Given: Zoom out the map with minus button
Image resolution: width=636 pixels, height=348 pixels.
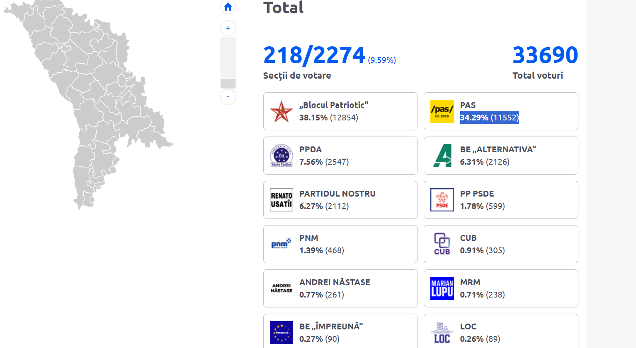Looking at the screenshot, I should tap(228, 97).
